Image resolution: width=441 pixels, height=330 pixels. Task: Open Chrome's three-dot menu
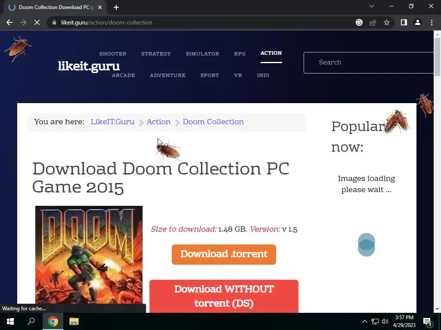pyautogui.click(x=432, y=22)
